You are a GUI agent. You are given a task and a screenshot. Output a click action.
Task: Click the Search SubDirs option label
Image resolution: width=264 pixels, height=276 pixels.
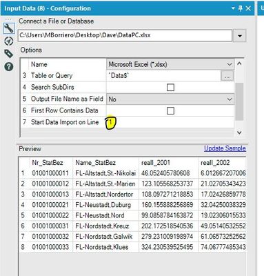[52, 88]
